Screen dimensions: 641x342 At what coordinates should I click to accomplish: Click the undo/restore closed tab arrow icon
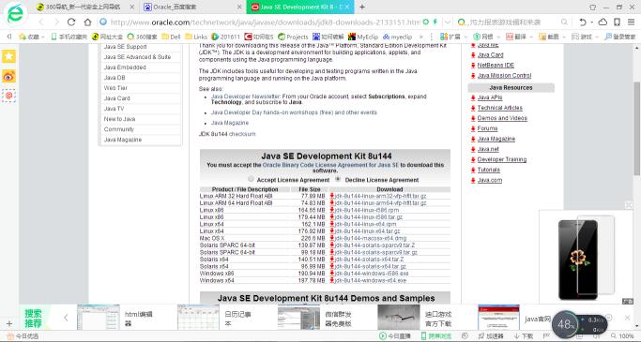tap(583, 22)
